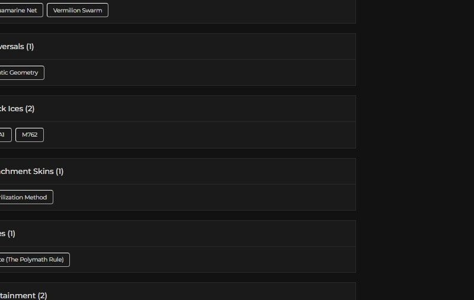Toggle the "(1)" header above Polymath Rule tag
The height and width of the screenshot is (300, 474).
point(8,234)
